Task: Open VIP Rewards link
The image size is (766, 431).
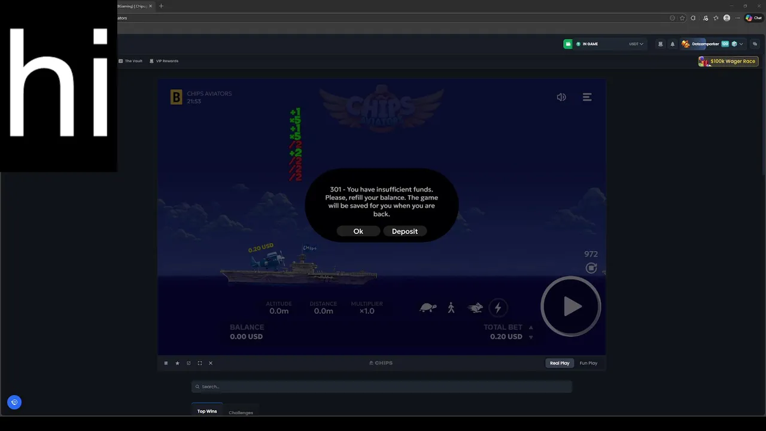Action: point(164,61)
